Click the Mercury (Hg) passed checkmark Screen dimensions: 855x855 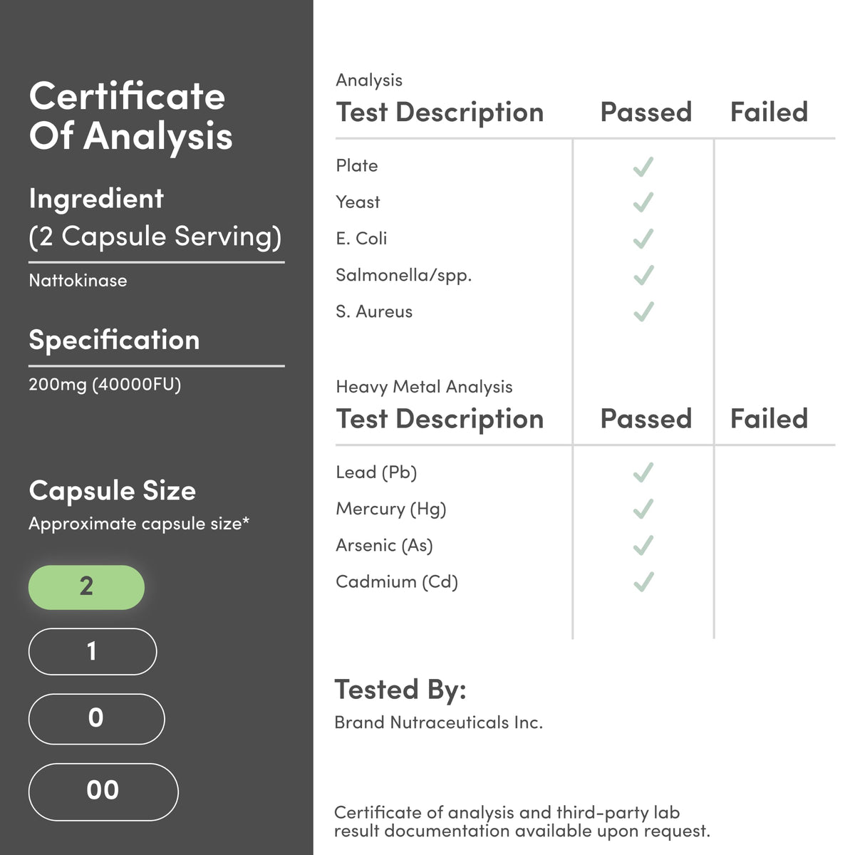click(x=643, y=509)
